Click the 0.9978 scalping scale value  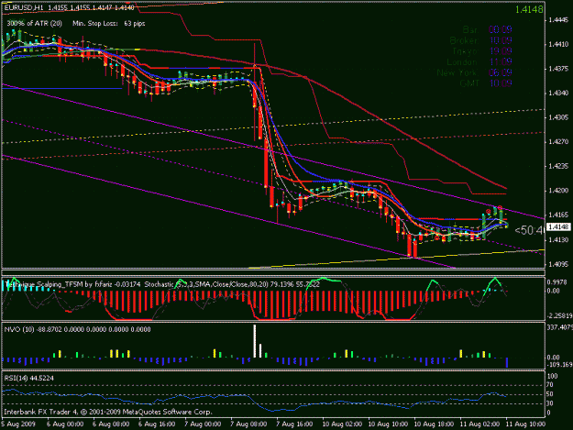click(x=556, y=282)
